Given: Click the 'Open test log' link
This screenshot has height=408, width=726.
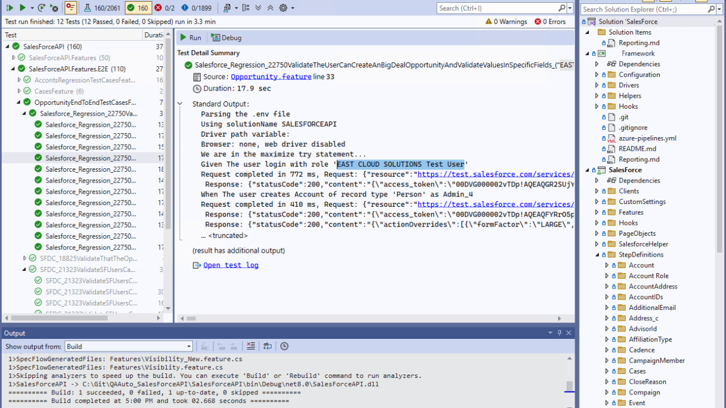Looking at the screenshot, I should click(x=230, y=265).
